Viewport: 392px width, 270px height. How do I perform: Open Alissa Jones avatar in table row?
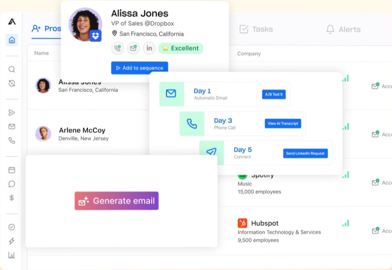(x=43, y=85)
